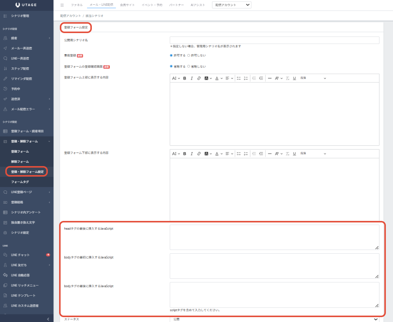The image size is (393, 322).
Task: Open フォームタグ in the sidebar
Action: [20, 182]
